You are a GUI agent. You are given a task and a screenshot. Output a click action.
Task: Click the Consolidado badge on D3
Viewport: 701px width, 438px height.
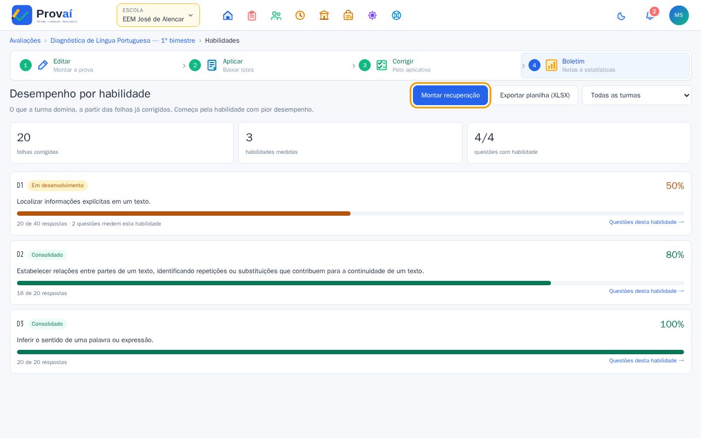point(47,324)
